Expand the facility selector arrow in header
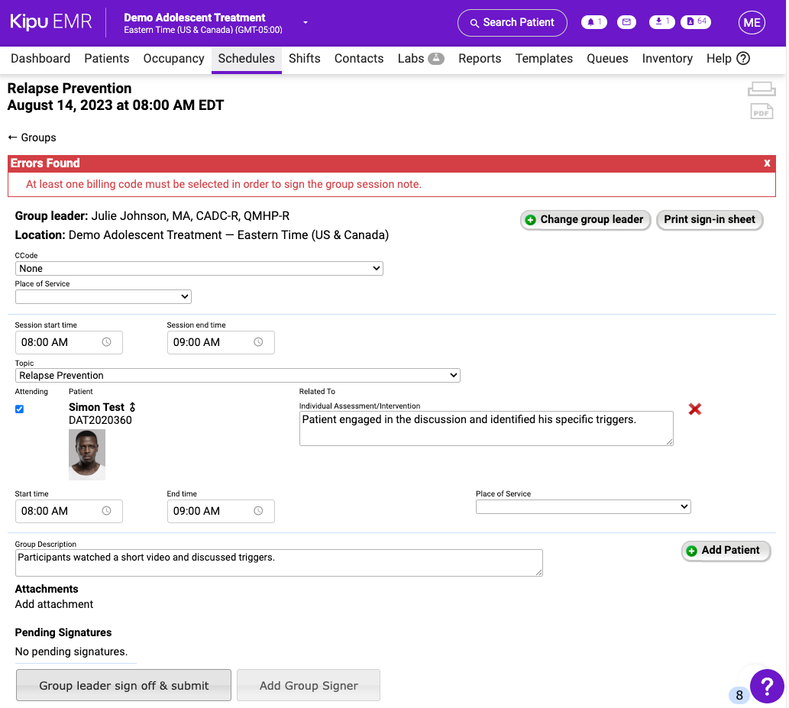Viewport: 789px width, 708px height. point(306,23)
